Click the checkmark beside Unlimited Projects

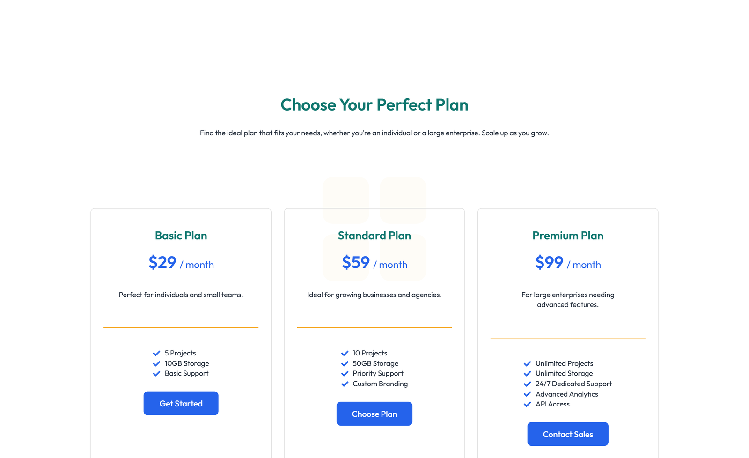tap(527, 363)
